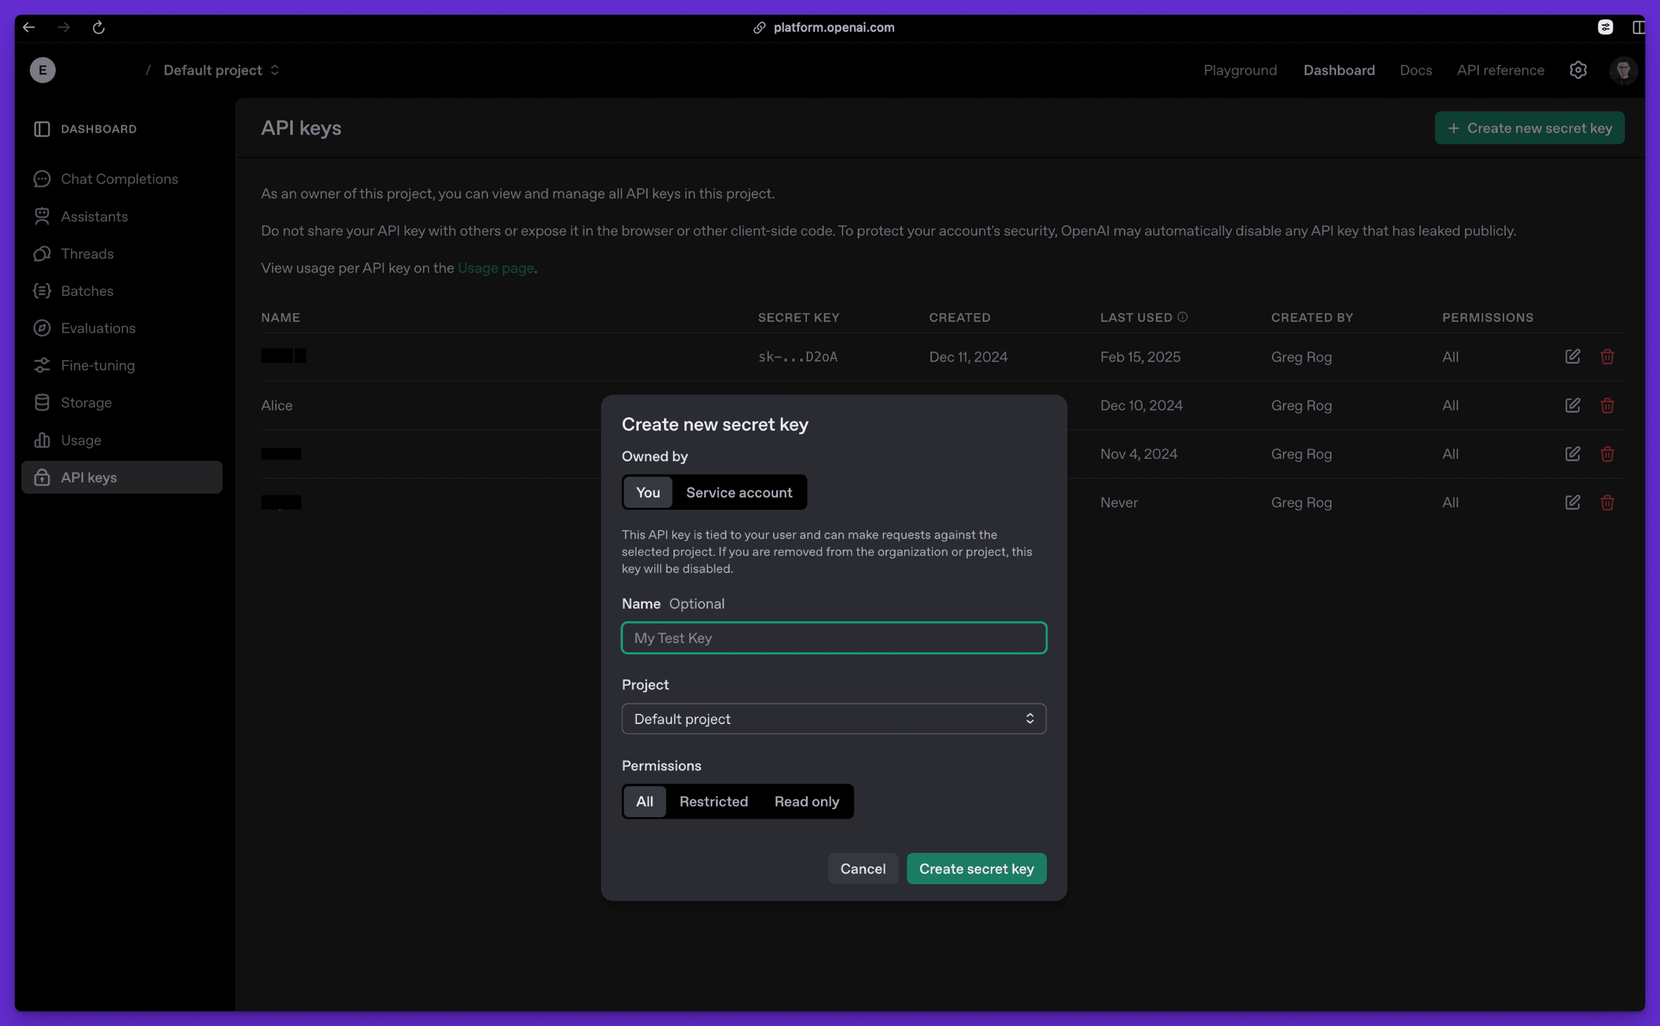Select Service account as key owner
The image size is (1660, 1026).
[739, 493]
